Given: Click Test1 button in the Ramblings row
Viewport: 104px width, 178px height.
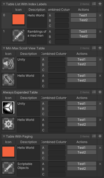Looking at the screenshot, I should pos(83,31).
